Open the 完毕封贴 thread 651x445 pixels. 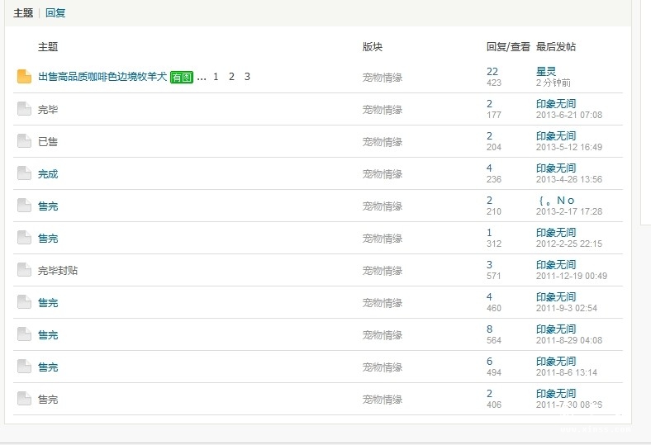click(x=58, y=270)
